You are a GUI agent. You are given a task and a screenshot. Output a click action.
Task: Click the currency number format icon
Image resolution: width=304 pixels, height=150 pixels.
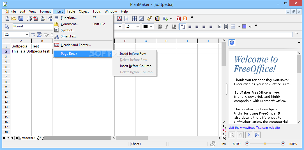coord(226,27)
